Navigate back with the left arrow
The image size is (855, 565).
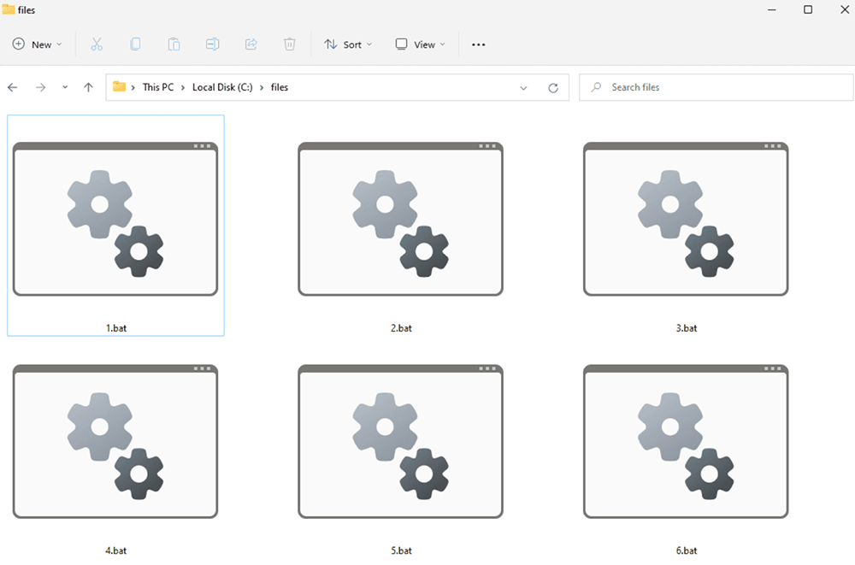pos(13,87)
